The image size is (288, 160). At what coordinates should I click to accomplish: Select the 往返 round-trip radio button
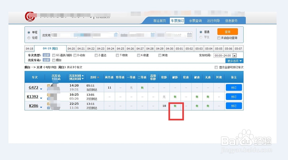coord(29,38)
